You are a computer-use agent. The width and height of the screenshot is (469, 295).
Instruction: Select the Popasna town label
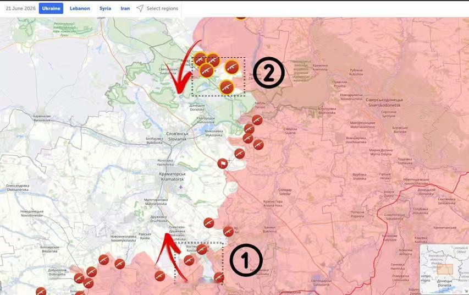click(x=357, y=214)
